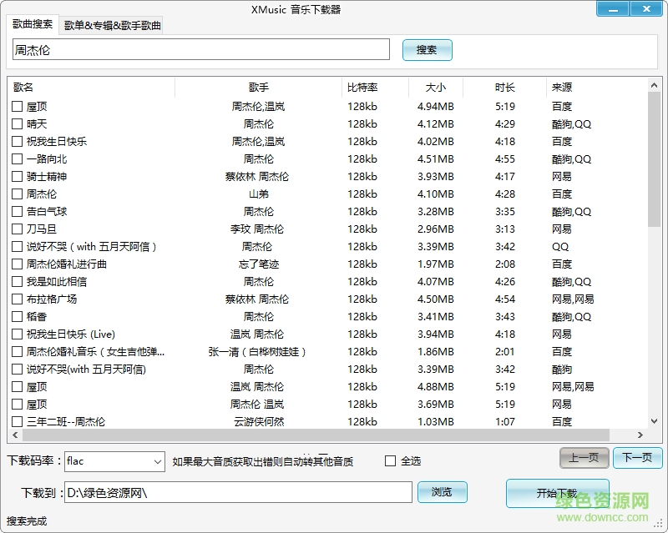Select the 刀马旦 song checkbox
The width and height of the screenshot is (668, 533).
click(15, 229)
